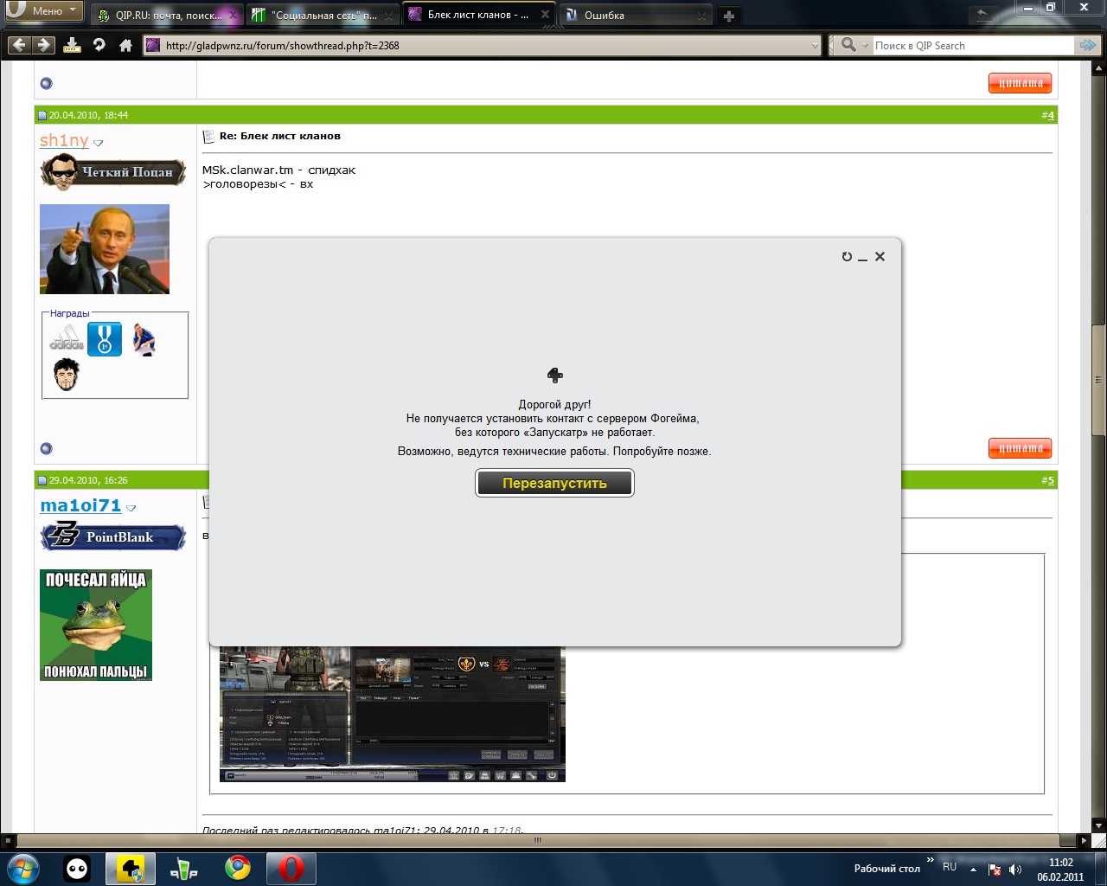Screen dimensions: 1107x886
Task: Open the address bar URL history dropdown
Action: (x=814, y=46)
